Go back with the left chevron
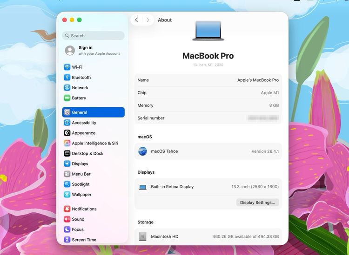 click(136, 20)
